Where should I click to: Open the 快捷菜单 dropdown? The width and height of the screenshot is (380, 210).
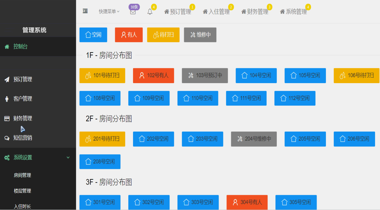109,11
